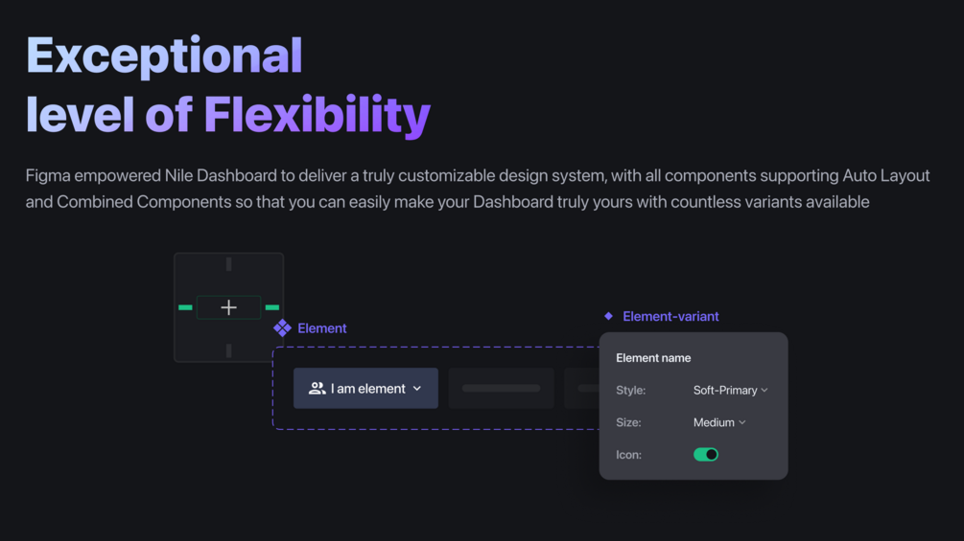Click the bottom gray padding handle
964x541 pixels.
click(x=228, y=350)
